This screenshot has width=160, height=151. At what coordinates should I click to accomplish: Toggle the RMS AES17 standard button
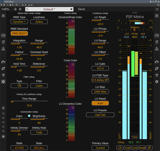pos(19,33)
